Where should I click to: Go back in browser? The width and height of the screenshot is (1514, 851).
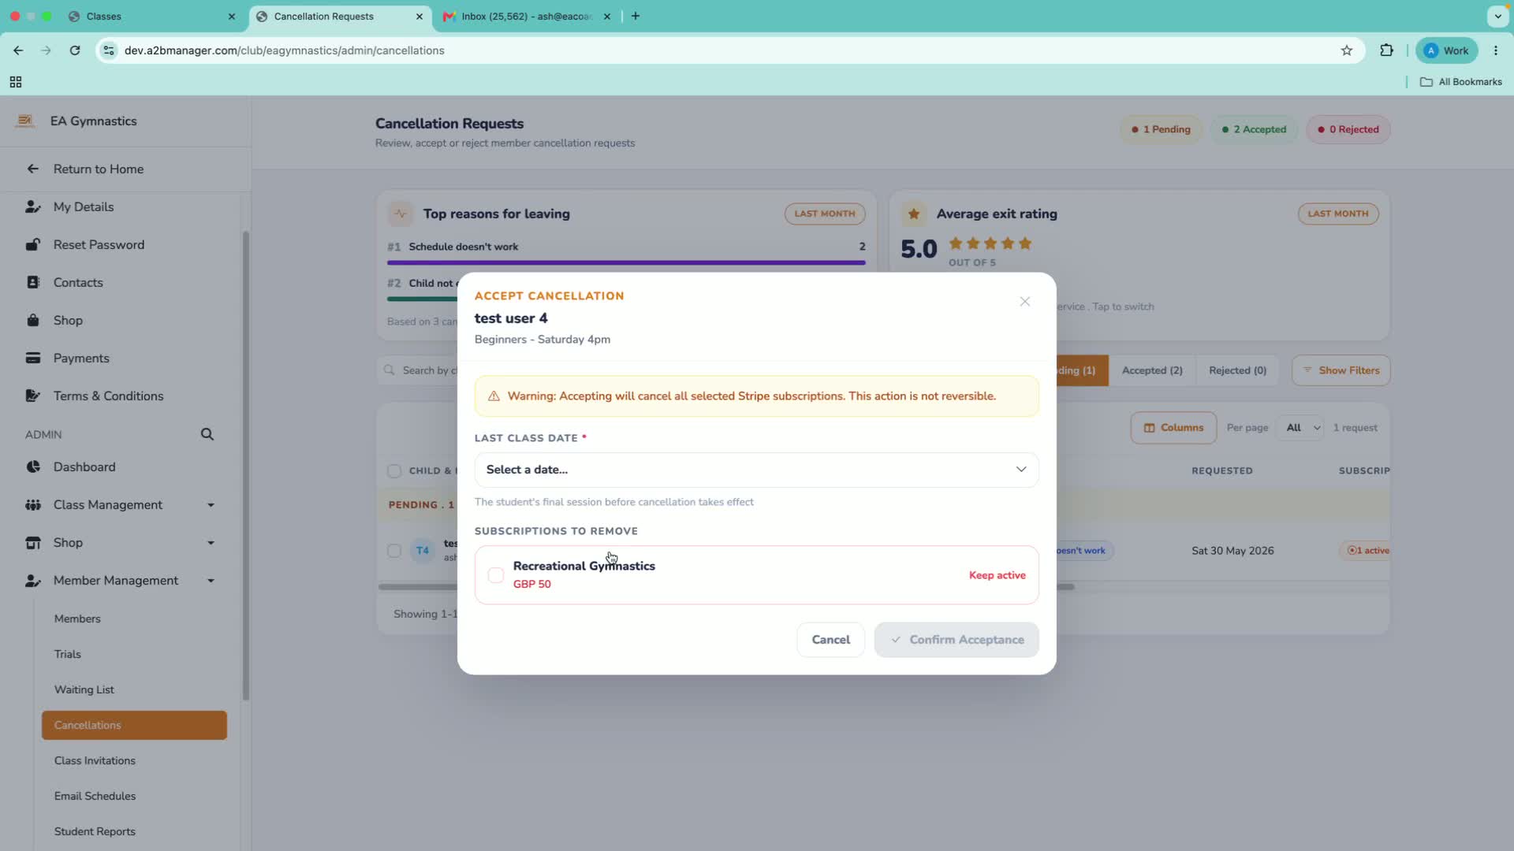pos(18,50)
